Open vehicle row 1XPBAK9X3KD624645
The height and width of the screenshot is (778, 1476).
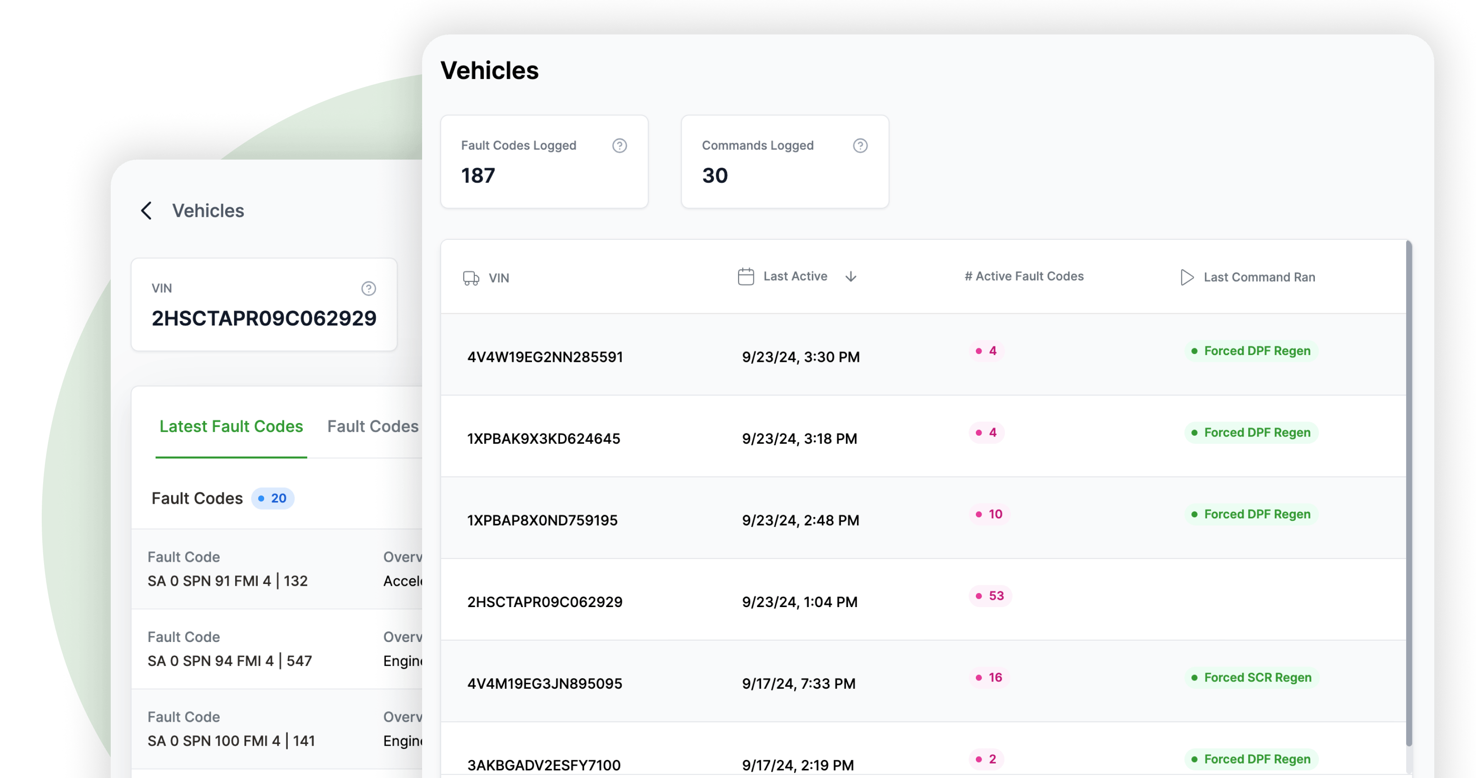pyautogui.click(x=543, y=439)
